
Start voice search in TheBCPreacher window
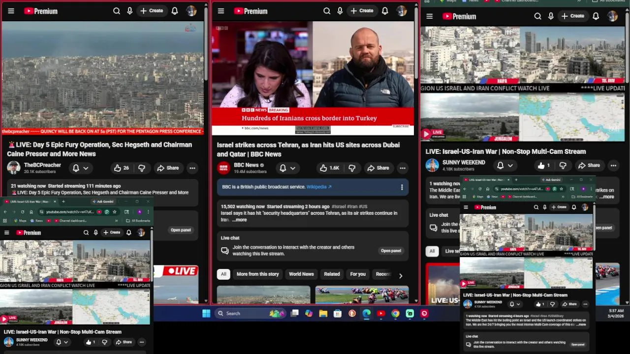[130, 11]
